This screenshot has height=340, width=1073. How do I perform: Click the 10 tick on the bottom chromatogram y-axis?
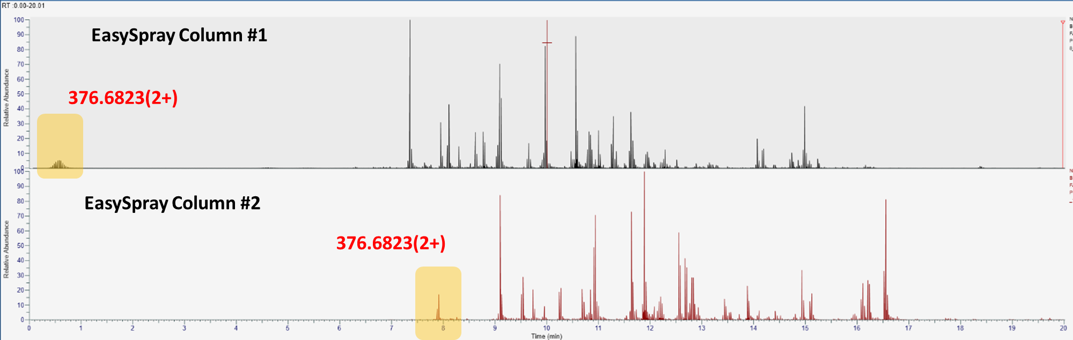coord(20,305)
